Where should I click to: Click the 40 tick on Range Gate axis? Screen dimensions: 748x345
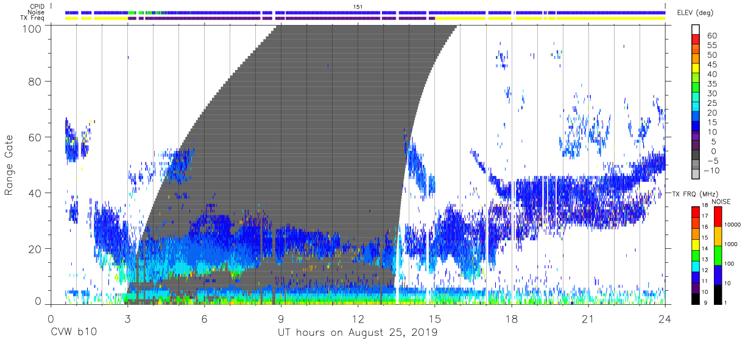(36, 193)
